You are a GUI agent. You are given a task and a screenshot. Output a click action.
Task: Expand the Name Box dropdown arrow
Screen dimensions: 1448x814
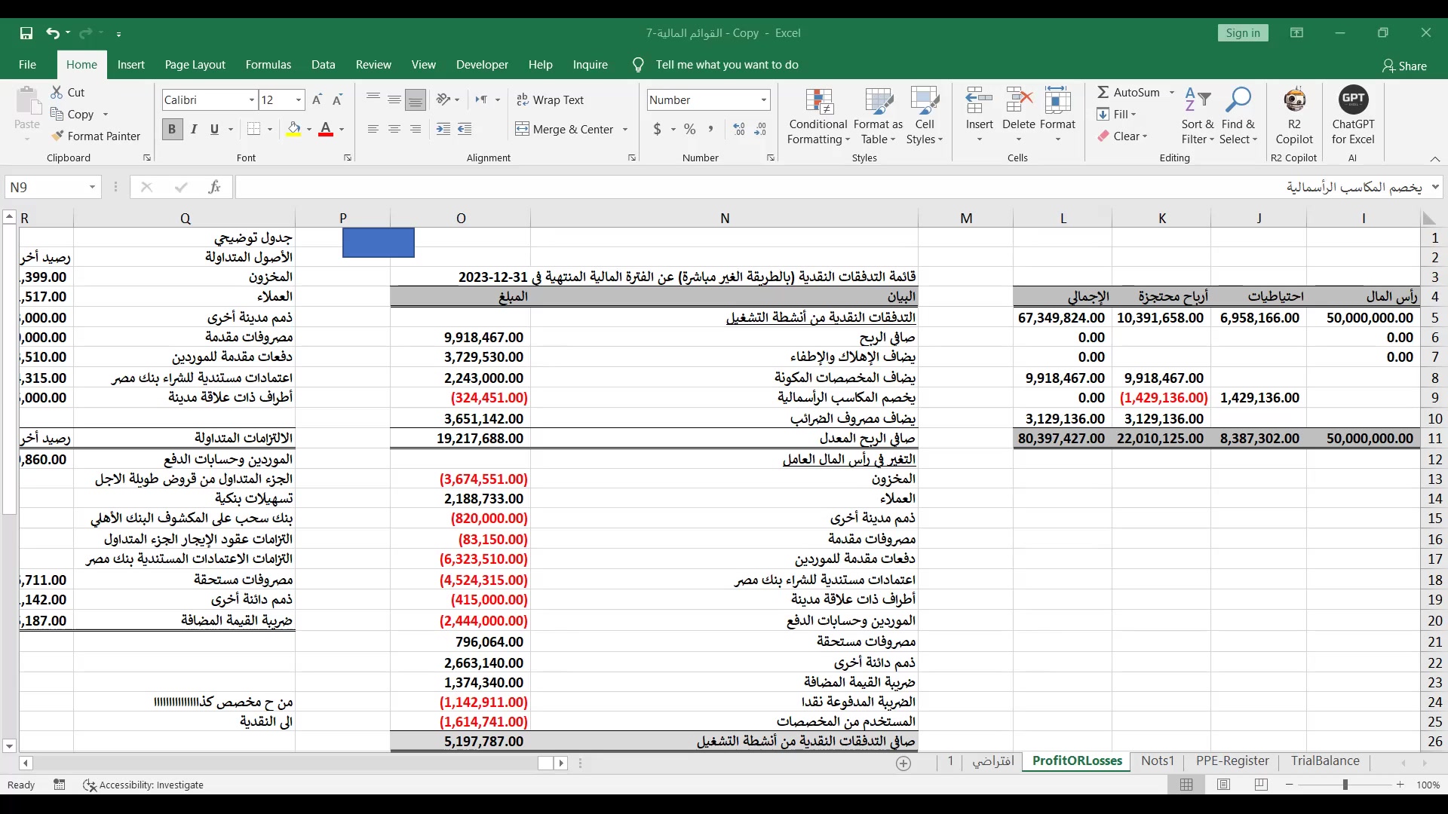tap(92, 187)
